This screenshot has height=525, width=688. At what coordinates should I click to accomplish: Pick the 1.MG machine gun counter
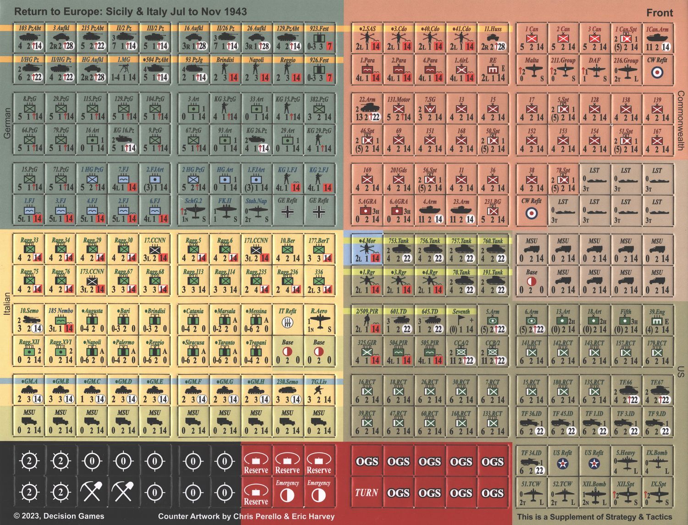click(x=123, y=69)
